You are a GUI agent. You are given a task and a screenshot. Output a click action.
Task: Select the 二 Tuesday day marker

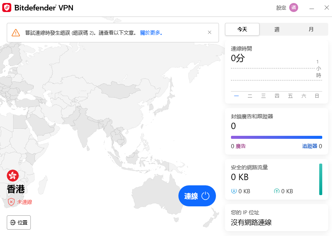coord(250,96)
